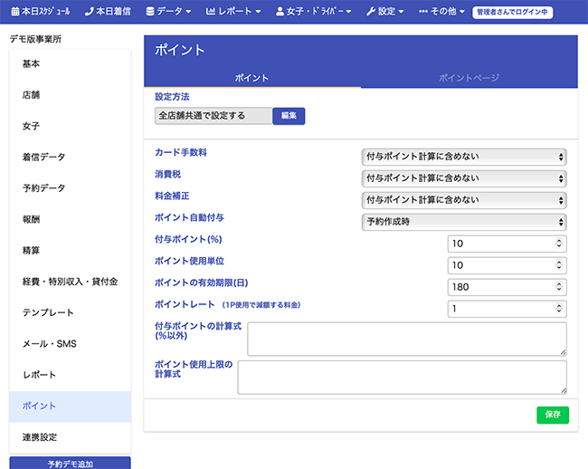The width and height of the screenshot is (588, 469).
Task: Open レポート in the left sidebar
Action: (x=71, y=375)
